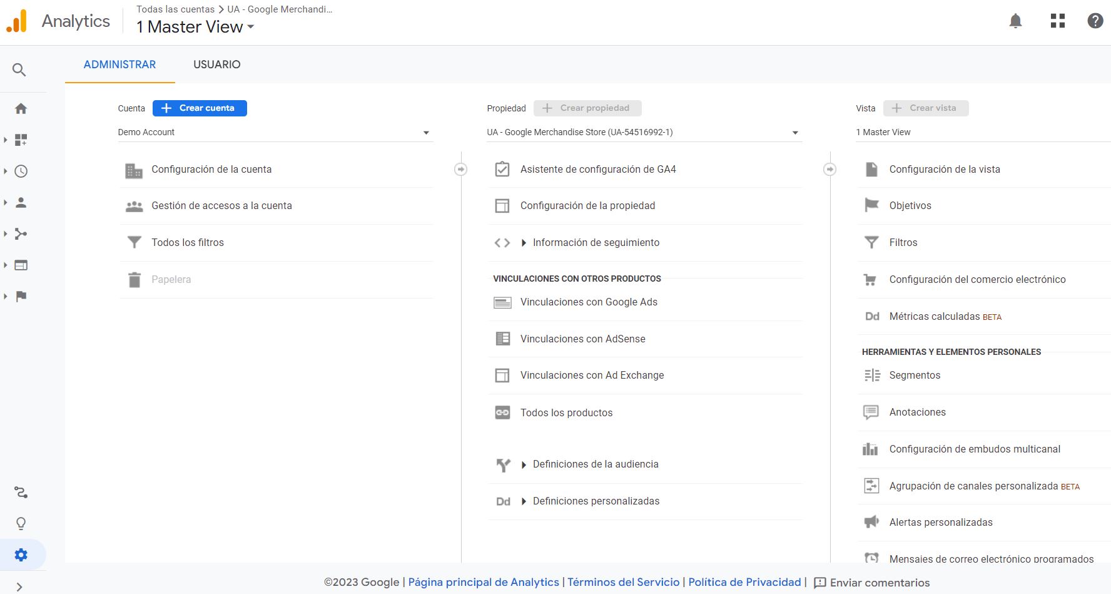Switch to the USUARIO tab

(x=216, y=64)
